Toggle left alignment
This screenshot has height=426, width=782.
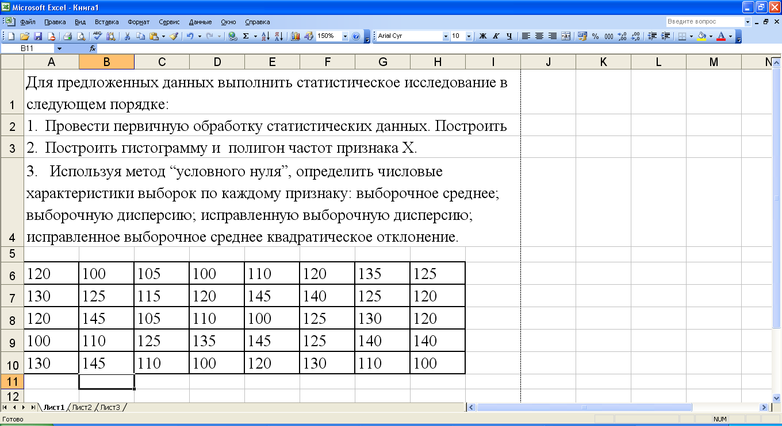coord(526,36)
